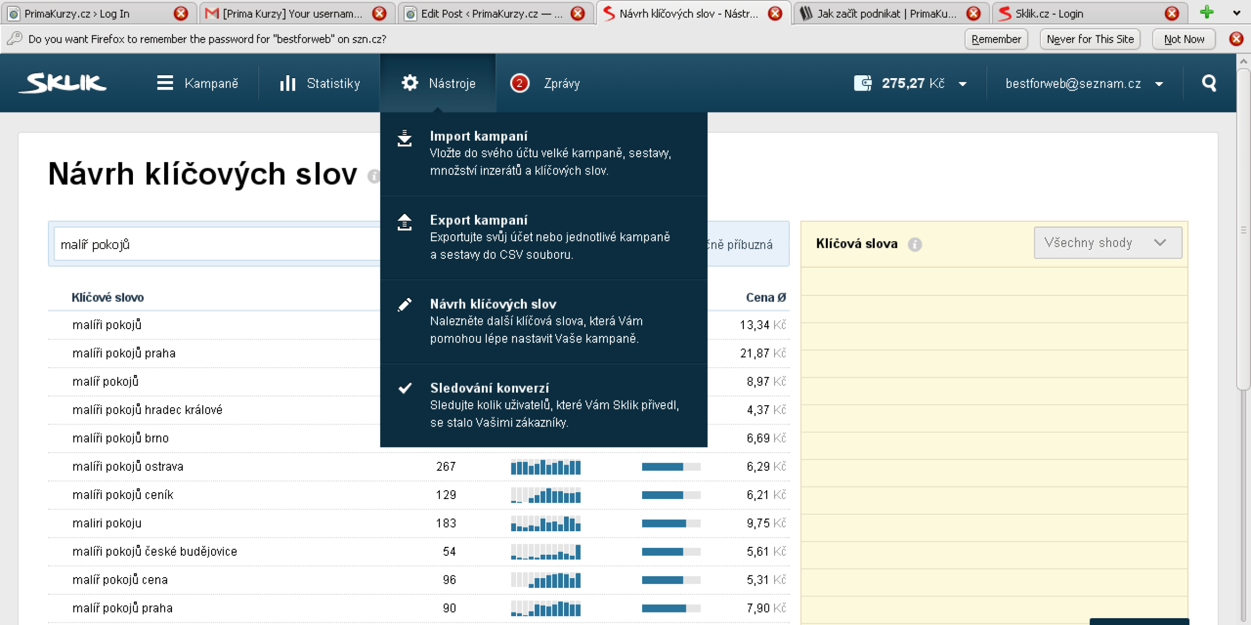Open the new tab plus button
This screenshot has height=625, width=1251.
click(x=1206, y=12)
